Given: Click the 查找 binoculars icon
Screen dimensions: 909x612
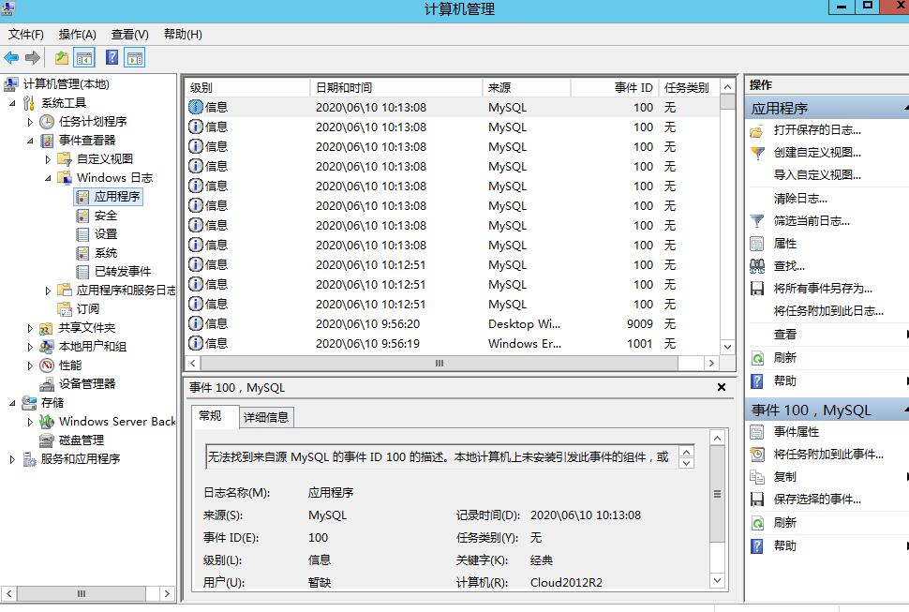Looking at the screenshot, I should pos(757,266).
